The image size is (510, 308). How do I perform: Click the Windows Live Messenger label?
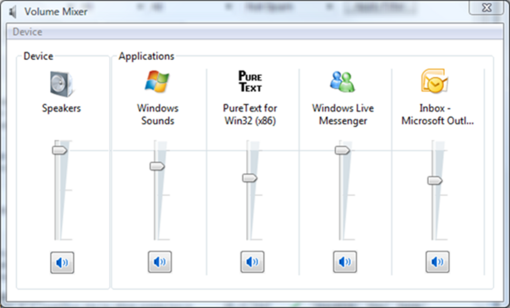343,114
